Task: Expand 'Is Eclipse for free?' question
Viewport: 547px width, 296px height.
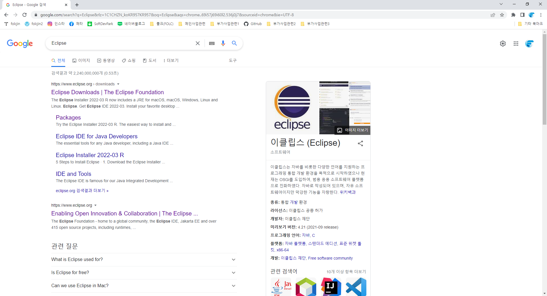Action: click(144, 273)
